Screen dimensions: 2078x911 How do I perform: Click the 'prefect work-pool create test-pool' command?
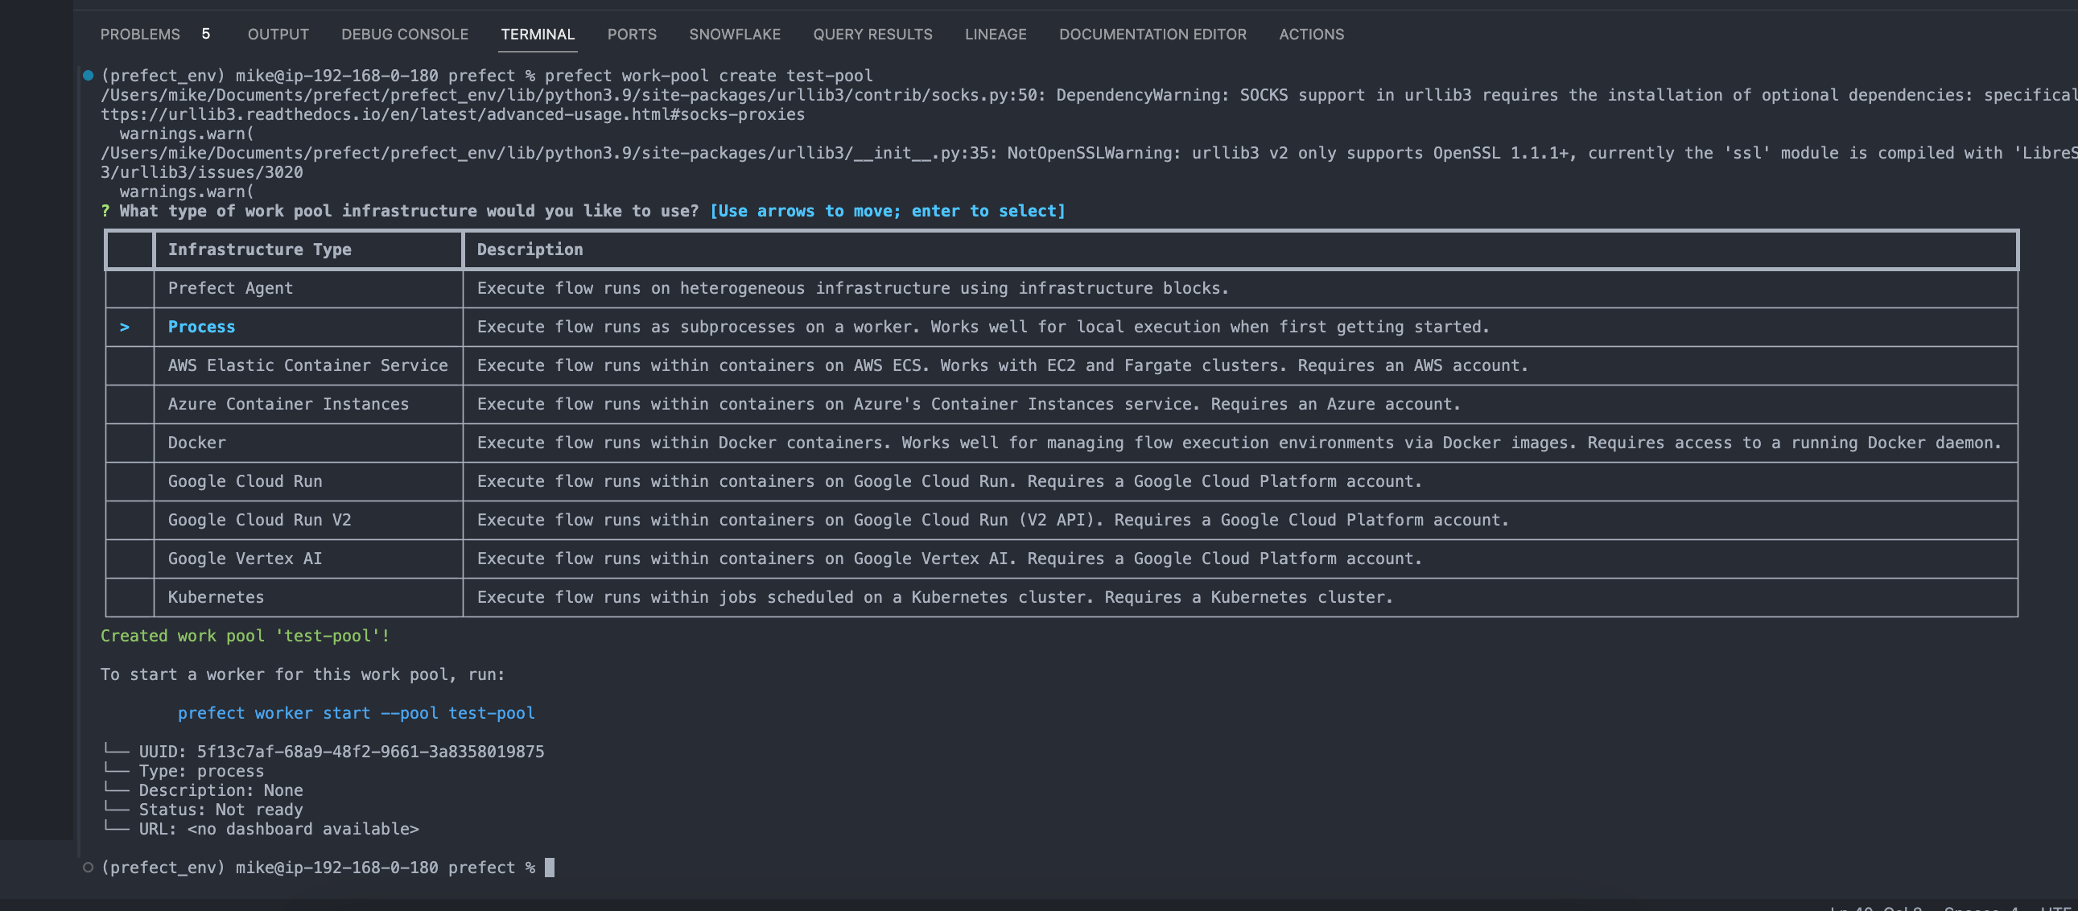[708, 76]
